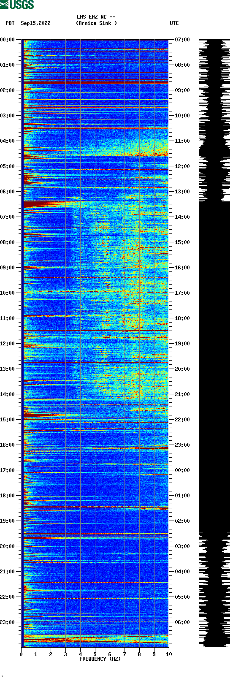Click 13:00 on the UTC time axis
The height and width of the screenshot is (681, 233).
(182, 192)
